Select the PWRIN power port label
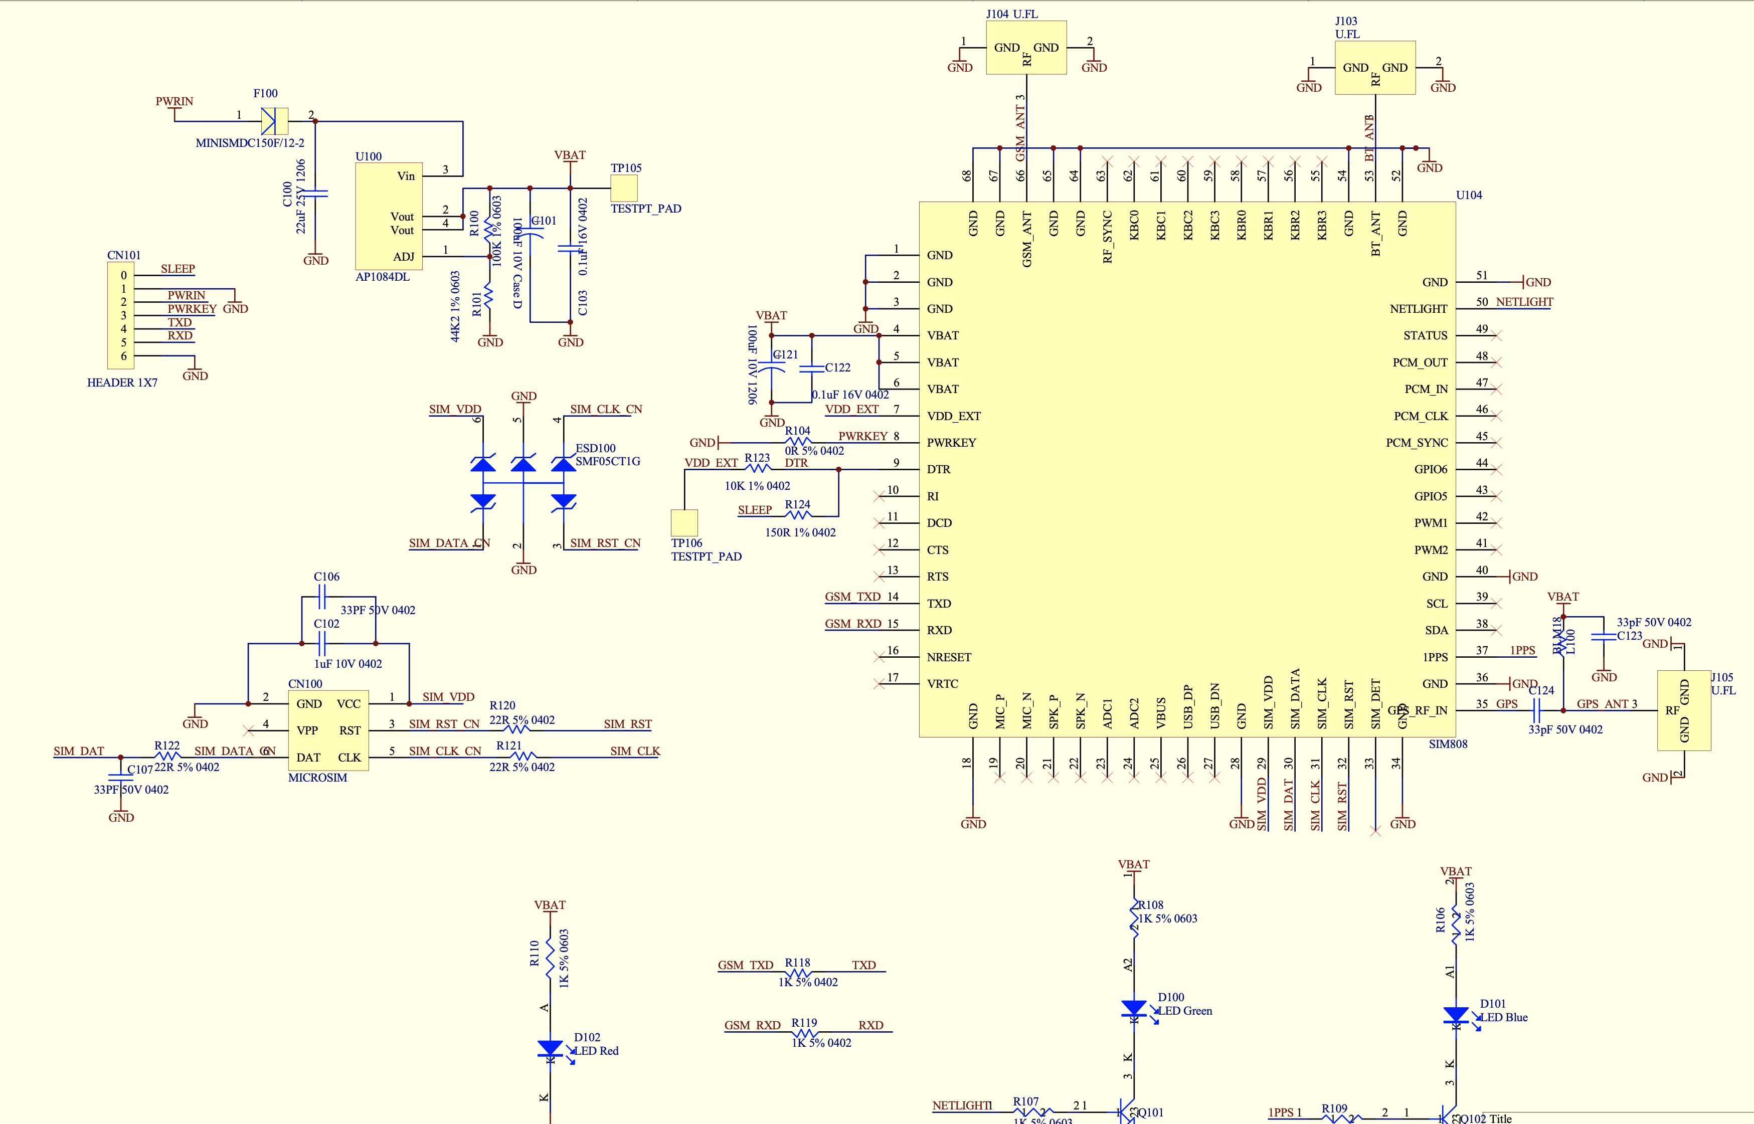This screenshot has height=1124, width=1754. (x=173, y=101)
